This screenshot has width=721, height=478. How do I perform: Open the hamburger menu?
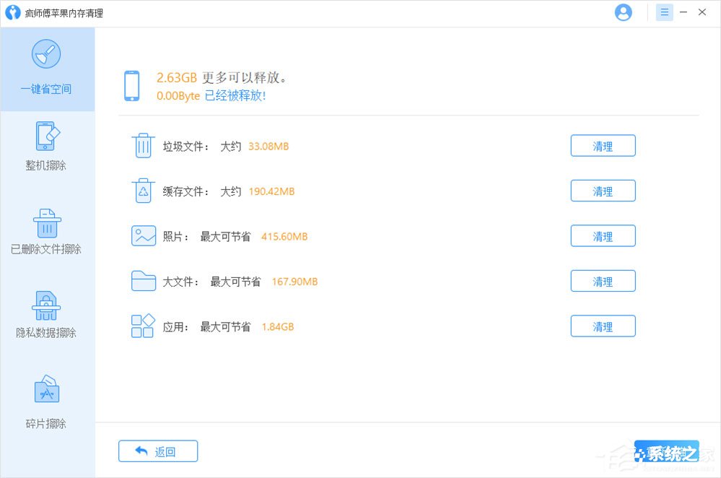663,12
